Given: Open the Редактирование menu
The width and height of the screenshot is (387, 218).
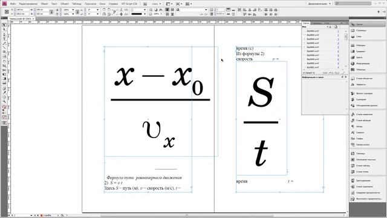Looking at the screenshot, I should (28, 4).
